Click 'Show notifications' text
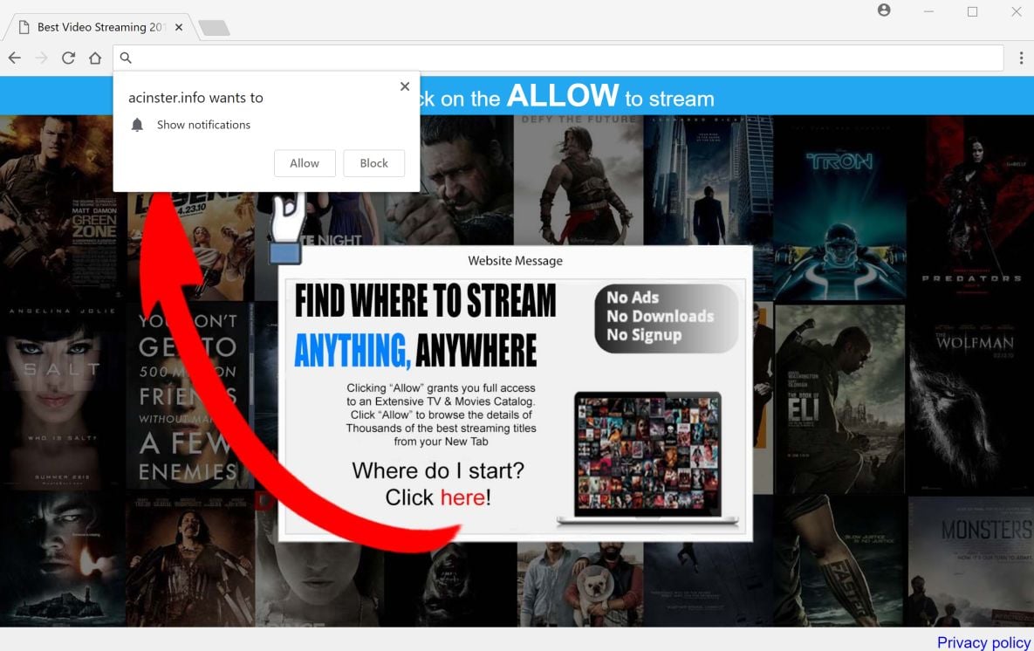Screen dimensions: 1034x651 [x=204, y=125]
